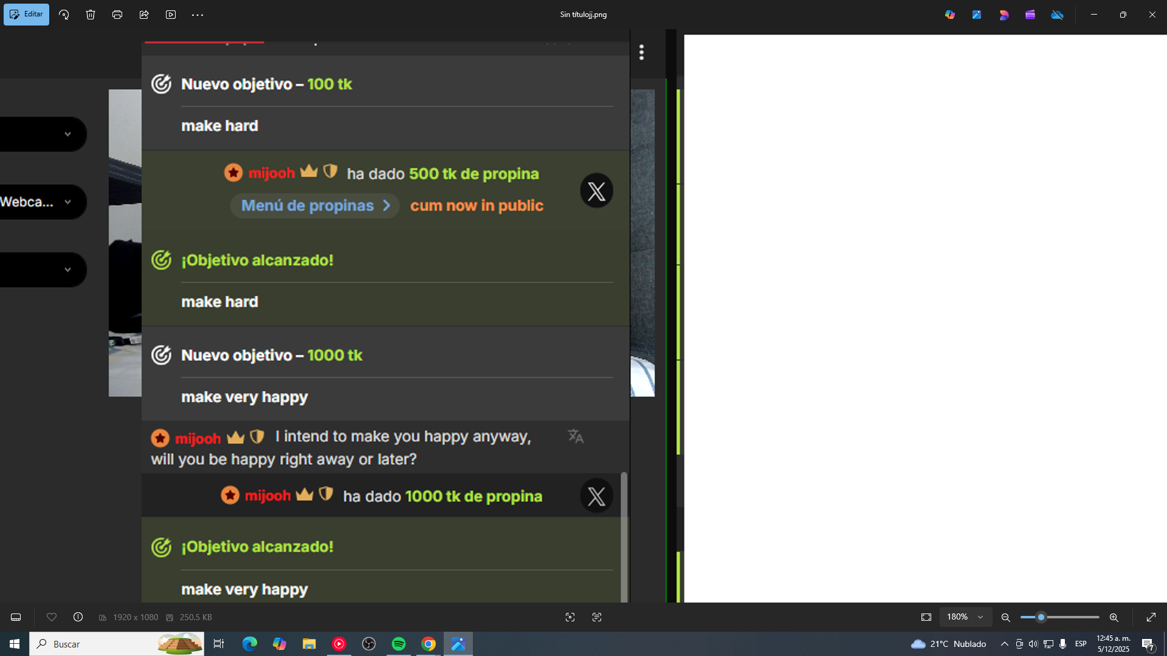Viewport: 1167px width, 656px height.
Task: Delete the image with trash icon
Action: (x=91, y=15)
